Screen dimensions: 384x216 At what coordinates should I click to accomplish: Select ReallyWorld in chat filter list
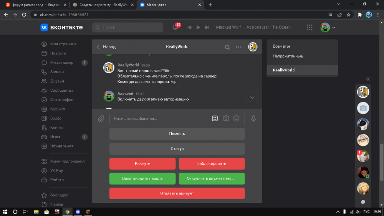302,70
